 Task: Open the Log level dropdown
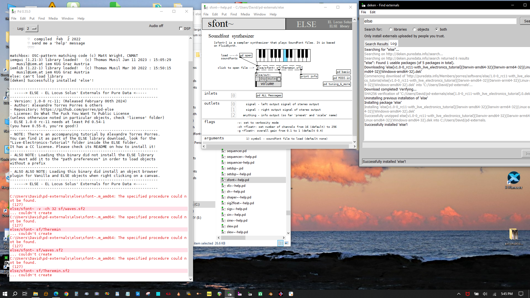click(32, 28)
